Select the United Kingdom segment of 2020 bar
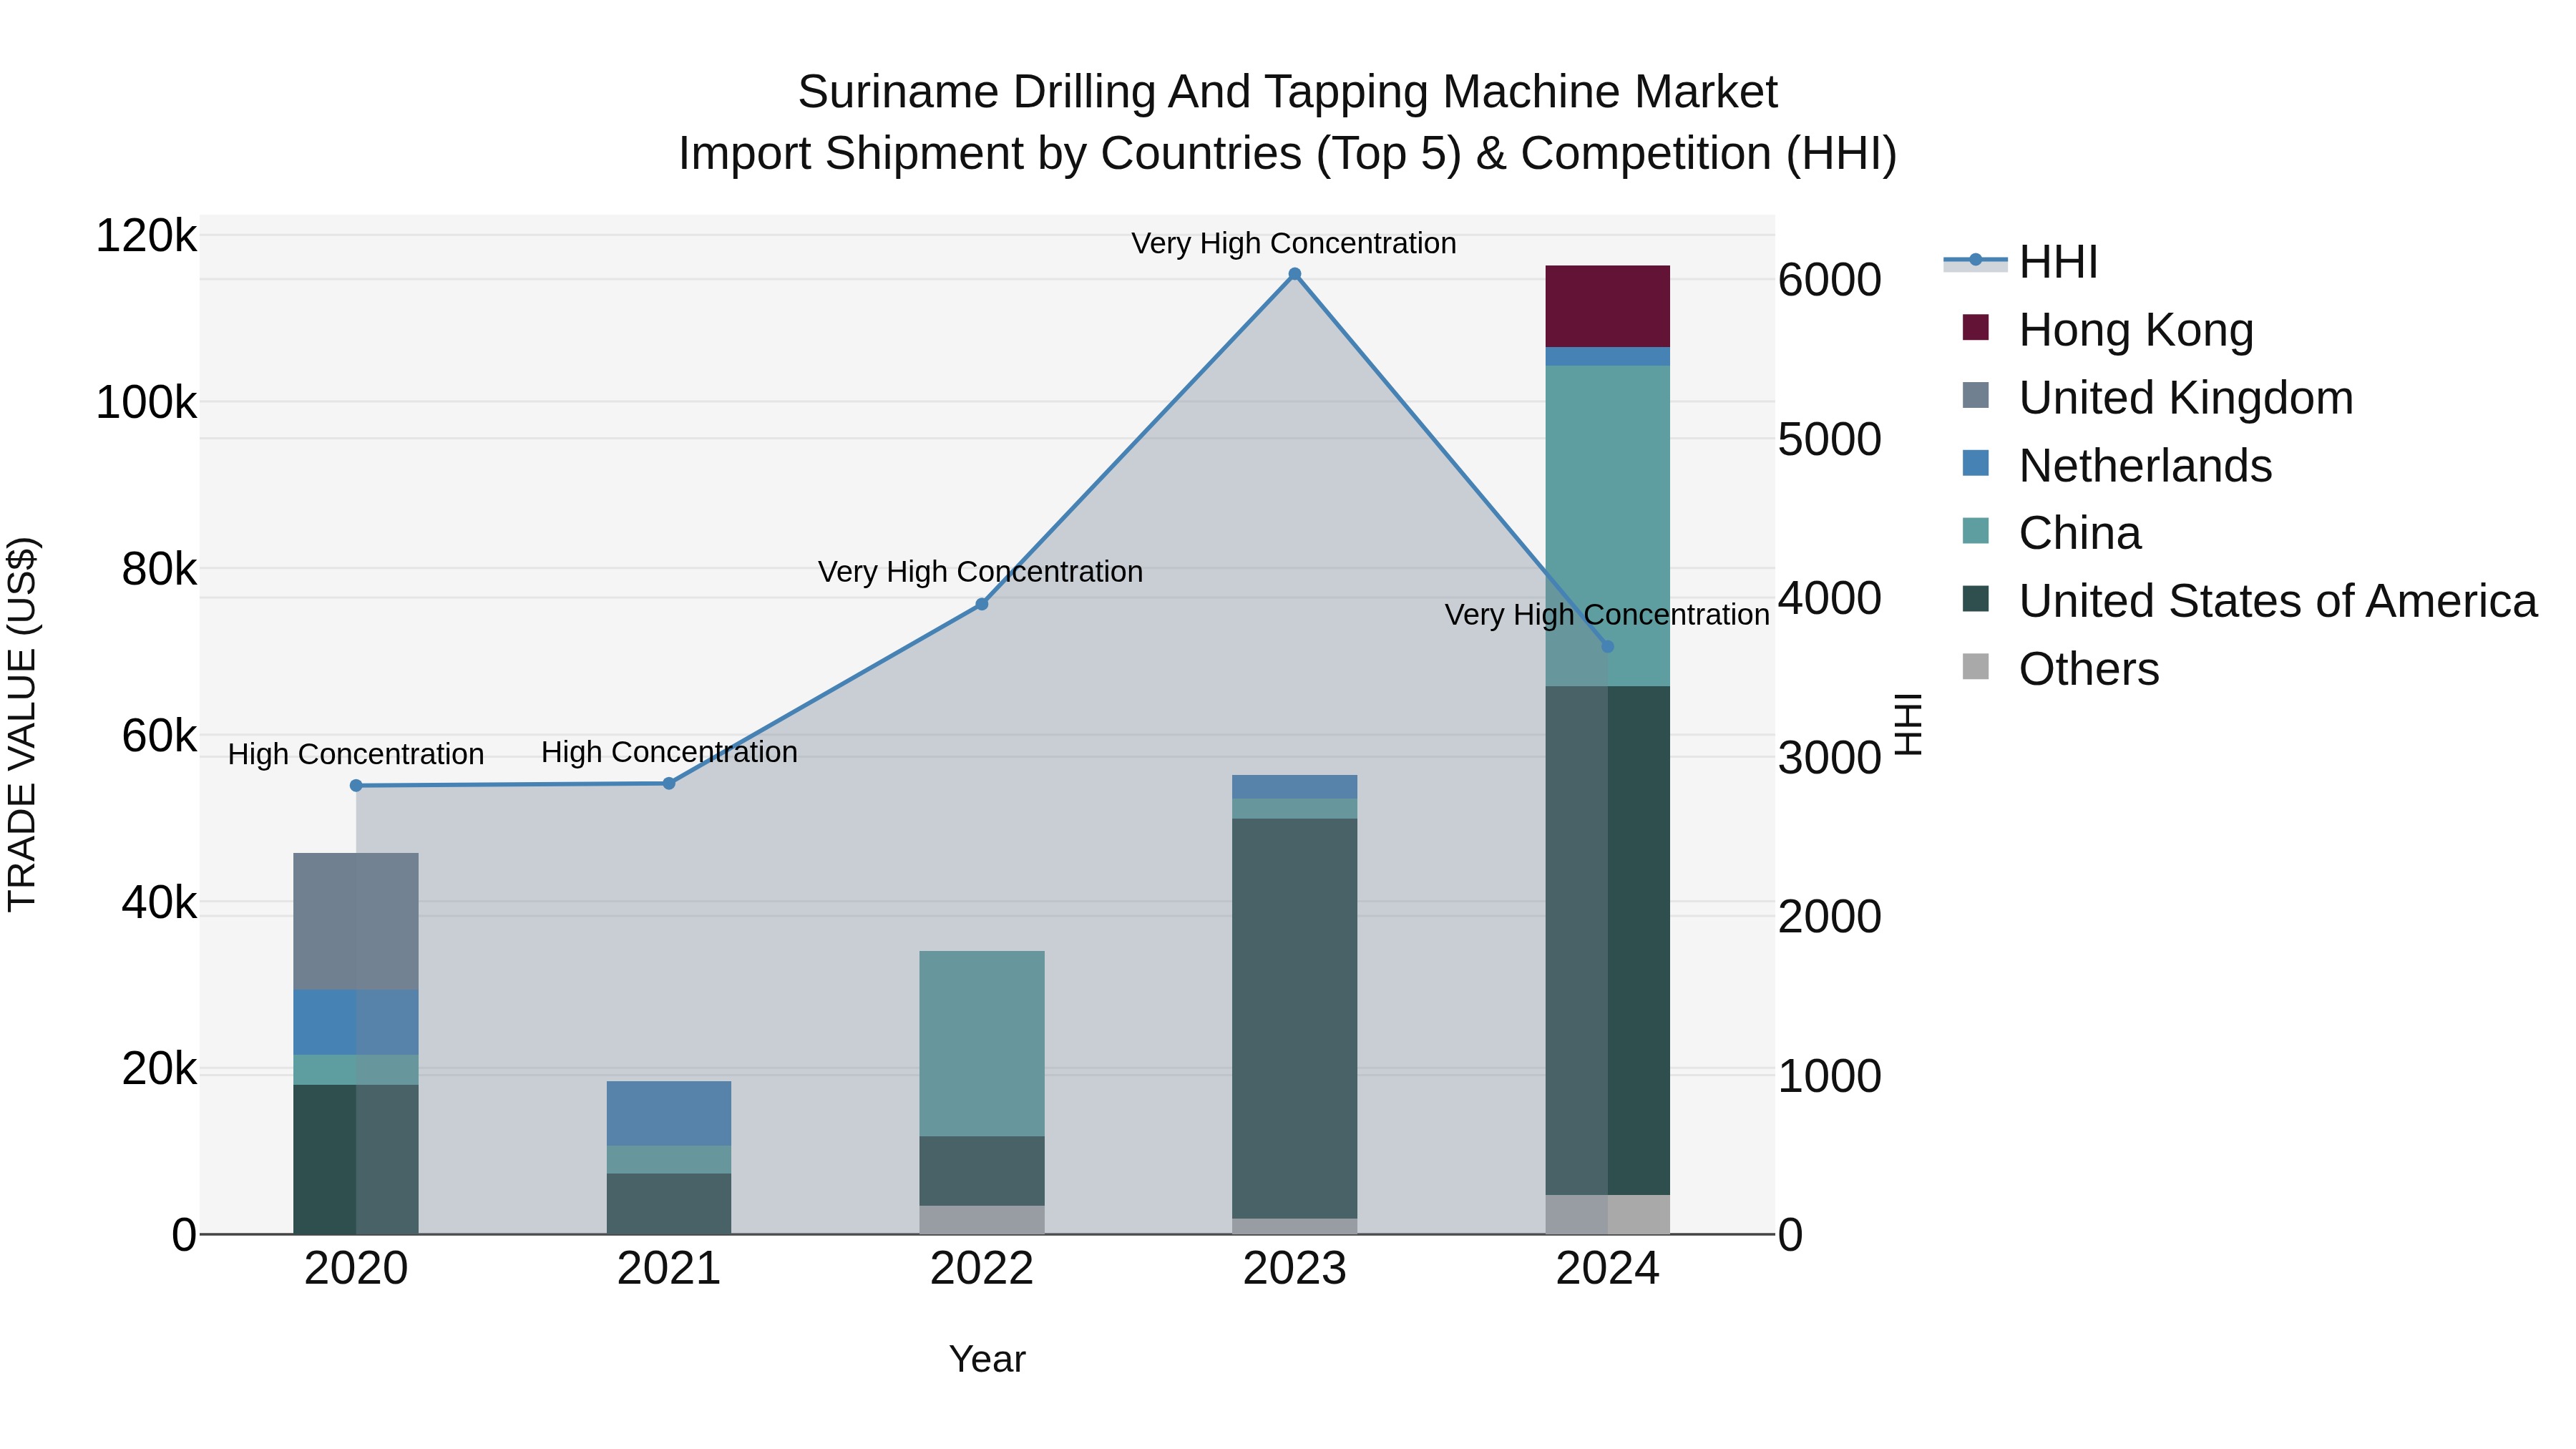Screen dimensions: 2576x1449 click(356, 921)
